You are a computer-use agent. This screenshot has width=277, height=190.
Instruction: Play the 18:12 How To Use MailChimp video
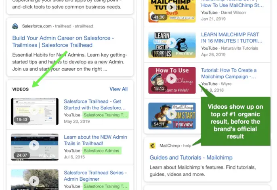point(172,80)
